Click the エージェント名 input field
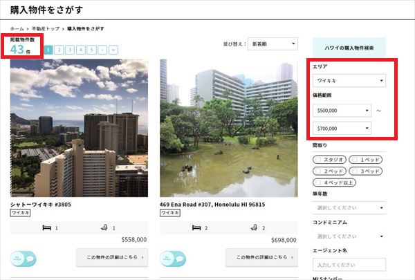415x280 pixels. point(349,265)
